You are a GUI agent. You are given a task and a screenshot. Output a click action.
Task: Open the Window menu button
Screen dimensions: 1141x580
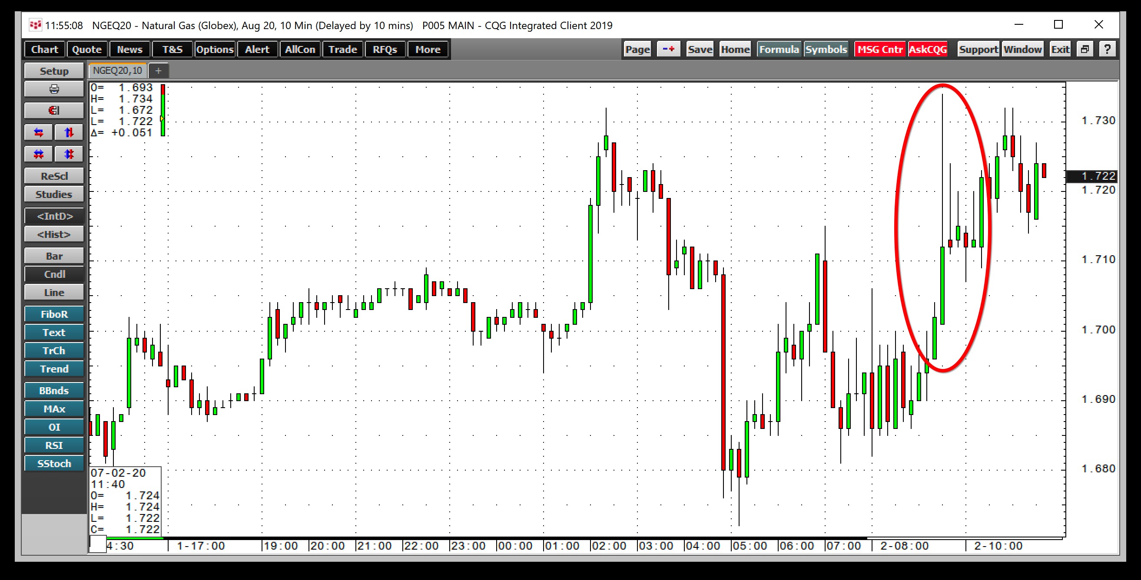(x=1023, y=49)
